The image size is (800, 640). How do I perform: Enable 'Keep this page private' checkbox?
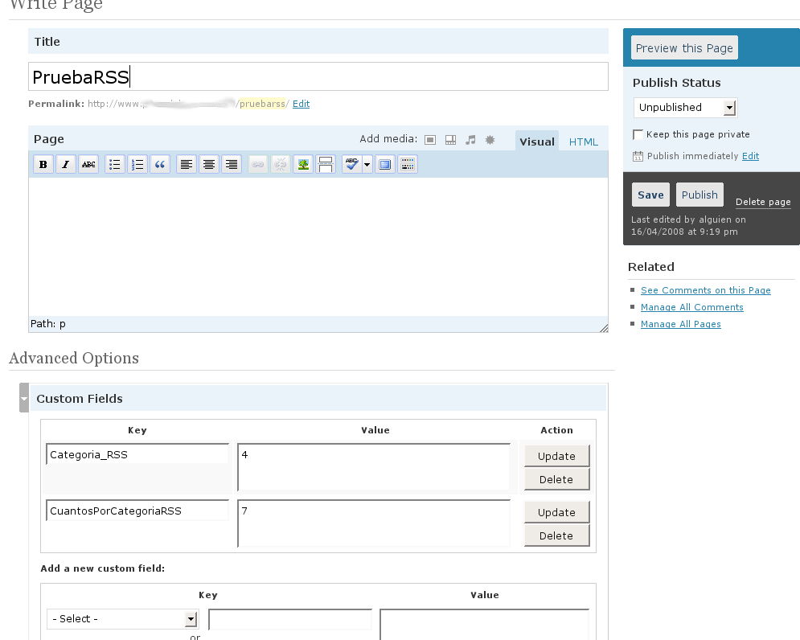[x=638, y=134]
